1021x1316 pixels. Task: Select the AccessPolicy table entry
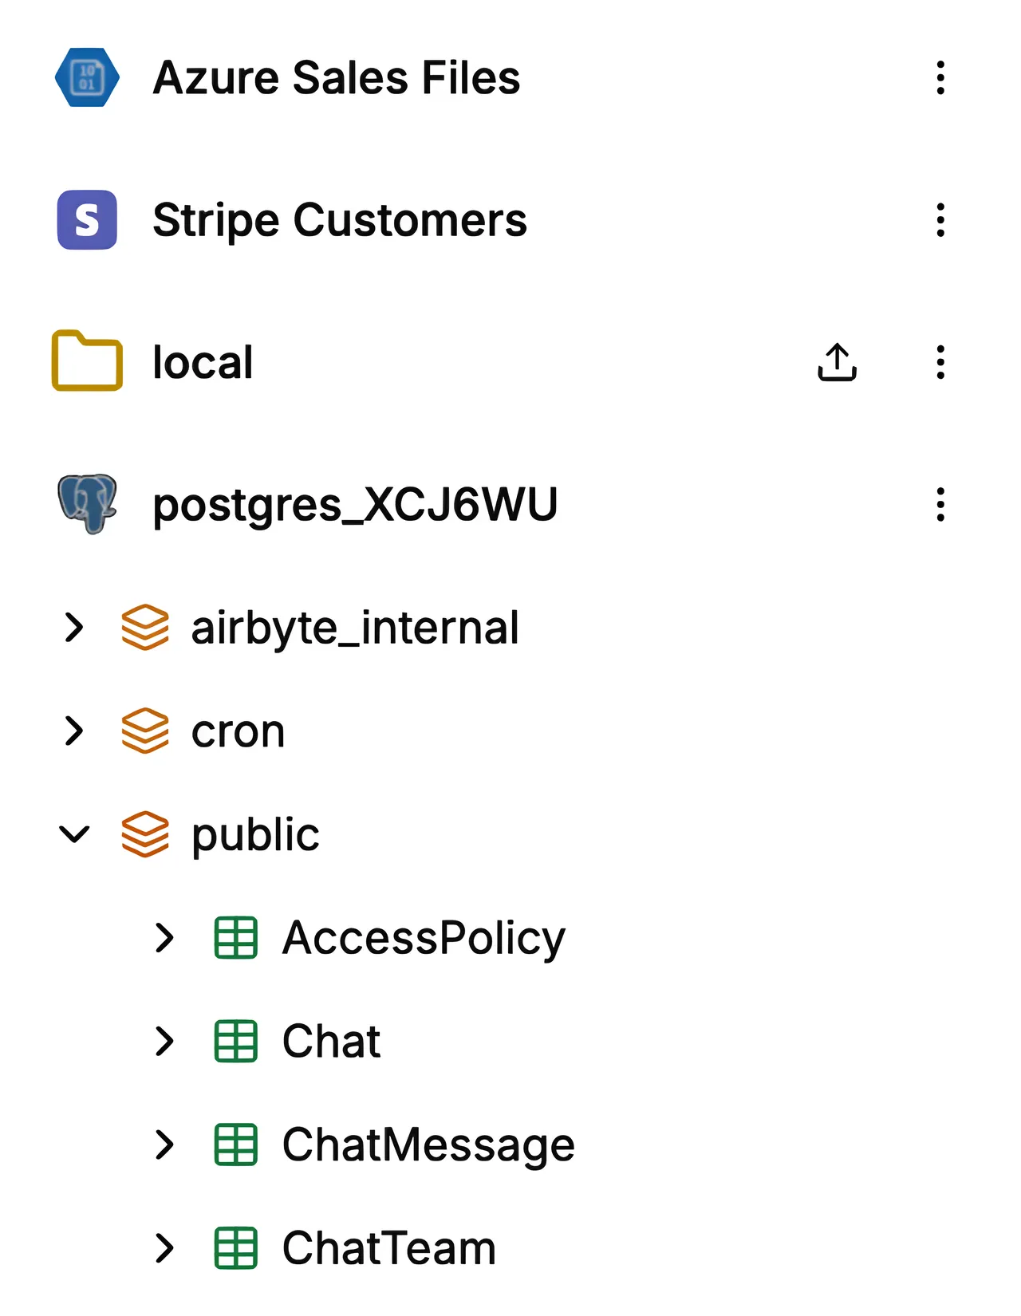tap(424, 939)
